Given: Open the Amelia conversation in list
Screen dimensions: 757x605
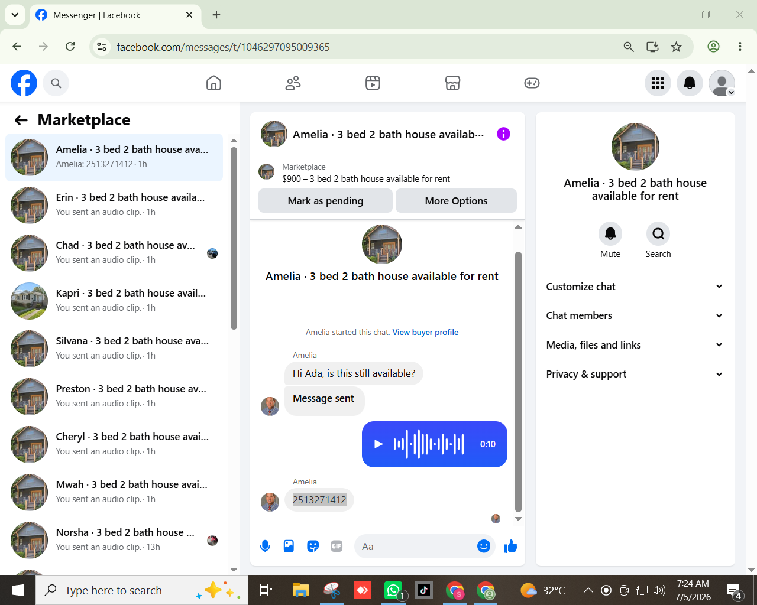Looking at the screenshot, I should [x=114, y=157].
